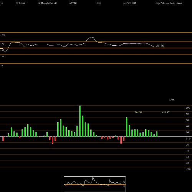Click the 100 label on RSI axis

[x=3, y=35]
